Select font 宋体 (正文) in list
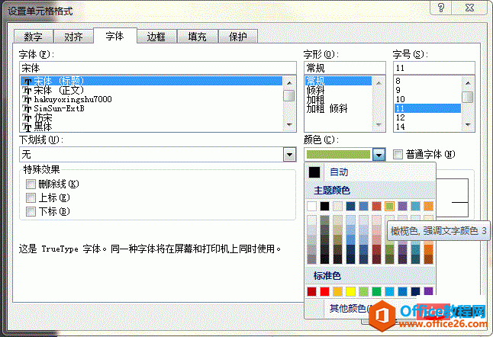The image size is (493, 337). pyautogui.click(x=152, y=91)
